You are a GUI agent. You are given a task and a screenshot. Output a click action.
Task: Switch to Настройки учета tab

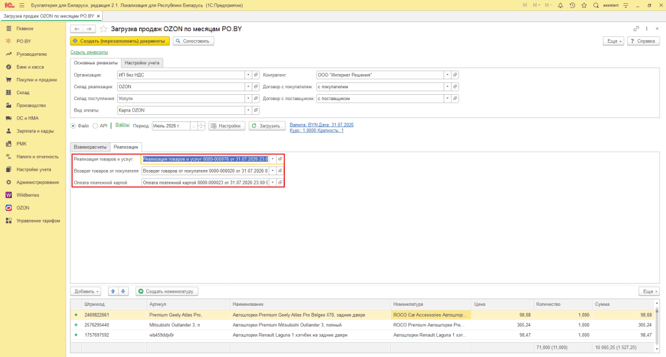coord(142,63)
